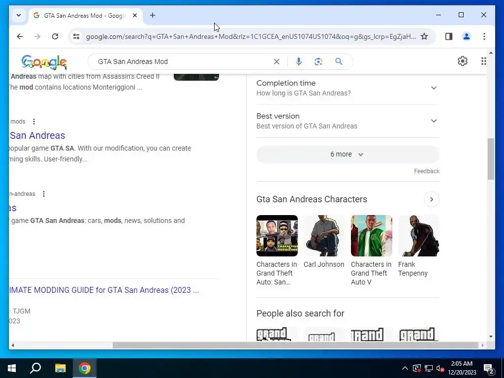
Task: Open Chrome profile avatar
Action: [467, 36]
